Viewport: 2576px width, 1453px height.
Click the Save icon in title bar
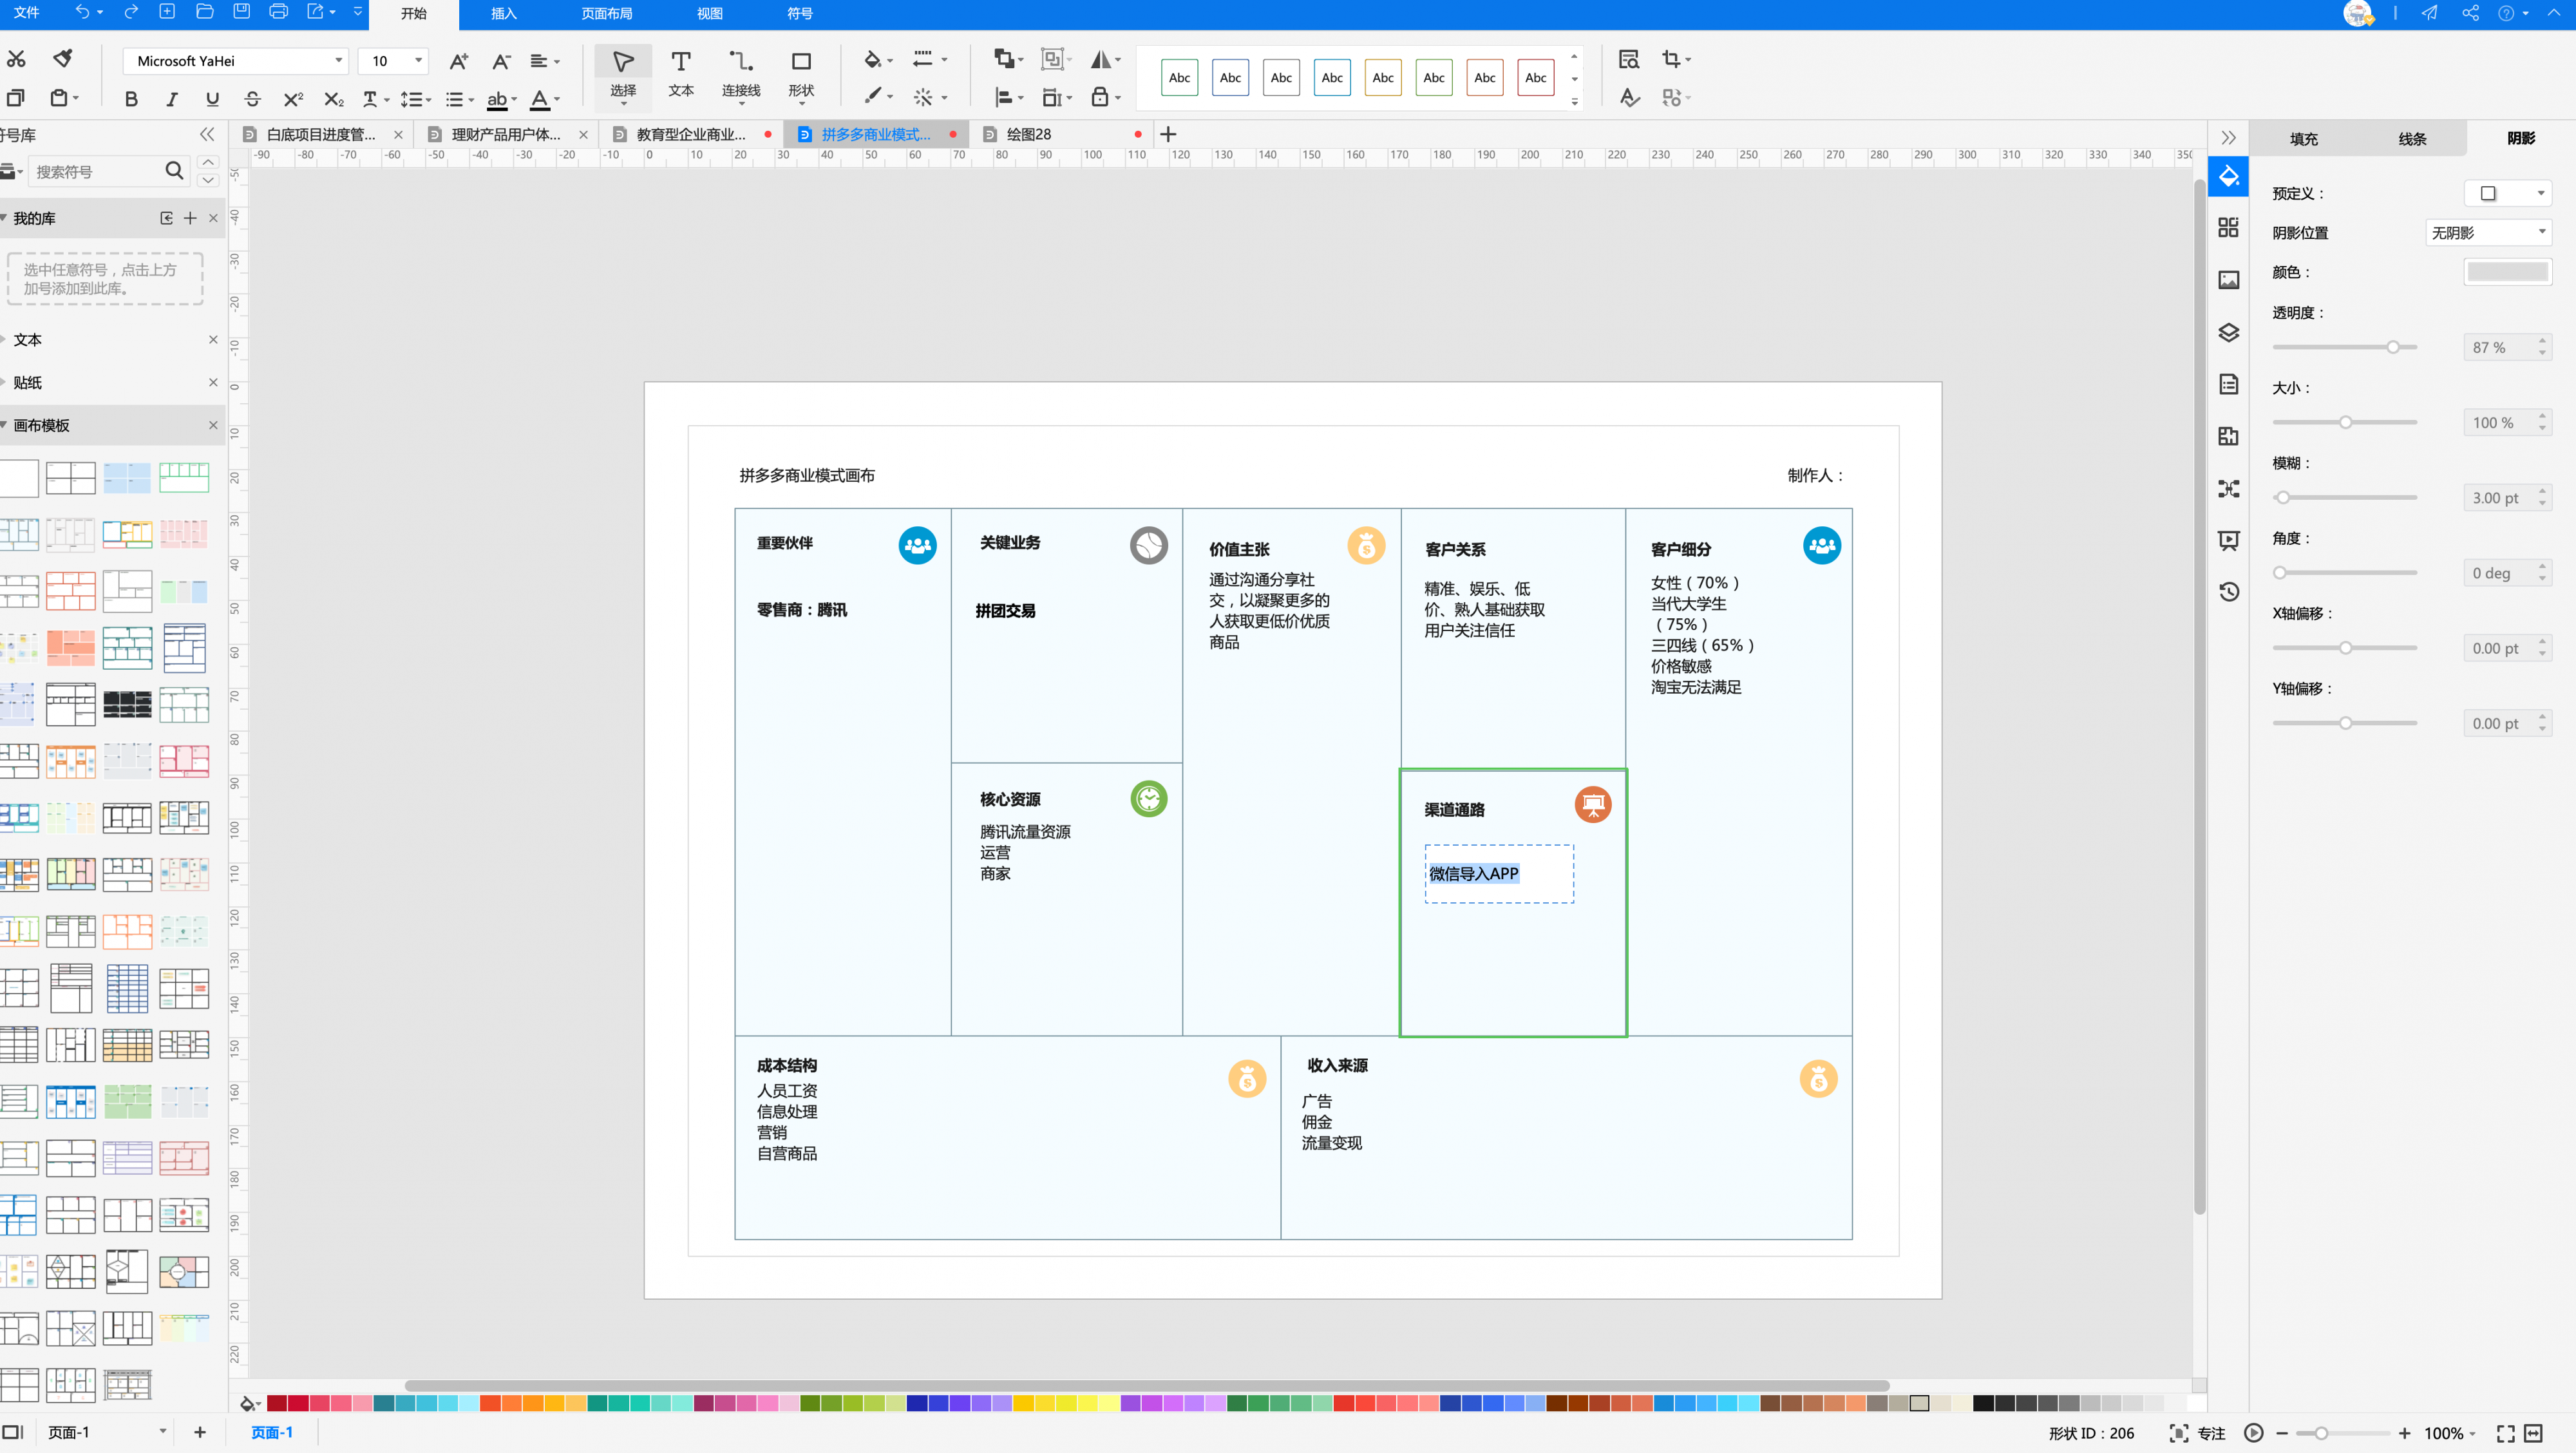coord(241,12)
